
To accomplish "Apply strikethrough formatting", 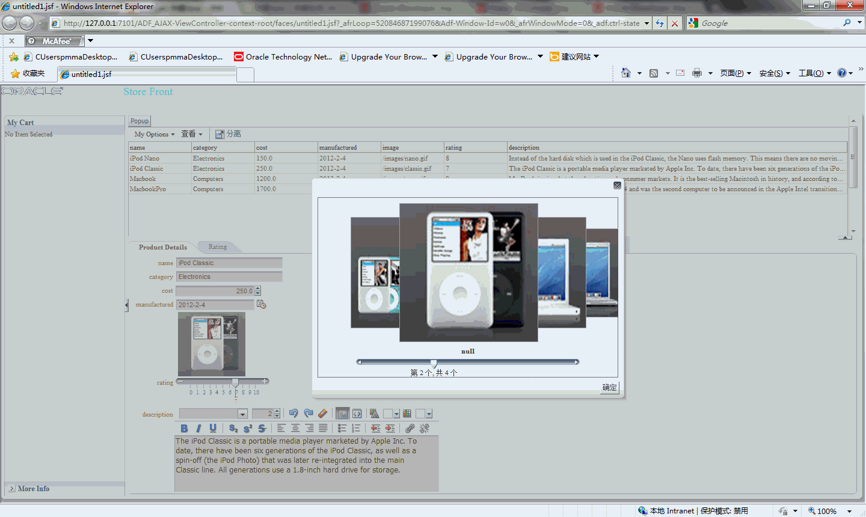I will [x=262, y=429].
